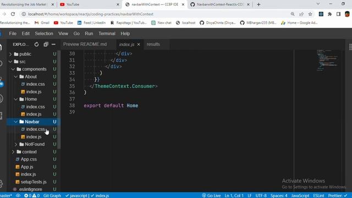Open the Selection menu
This screenshot has height=198, width=352.
(x=44, y=34)
